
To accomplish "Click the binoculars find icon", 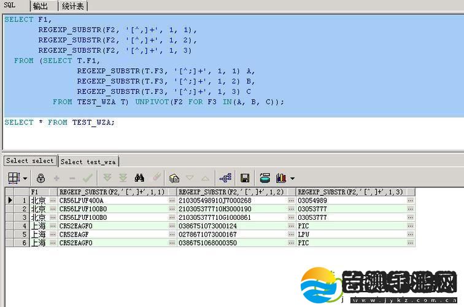I will (x=139, y=178).
